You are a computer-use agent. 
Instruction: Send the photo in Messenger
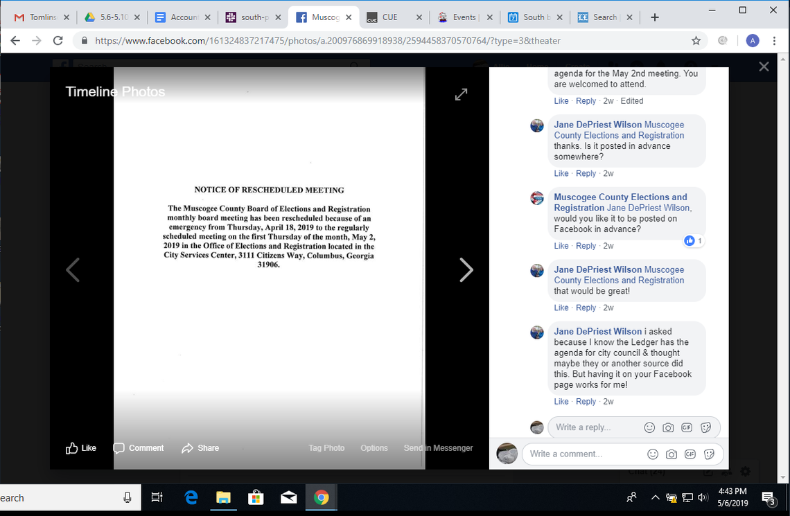pyautogui.click(x=438, y=448)
